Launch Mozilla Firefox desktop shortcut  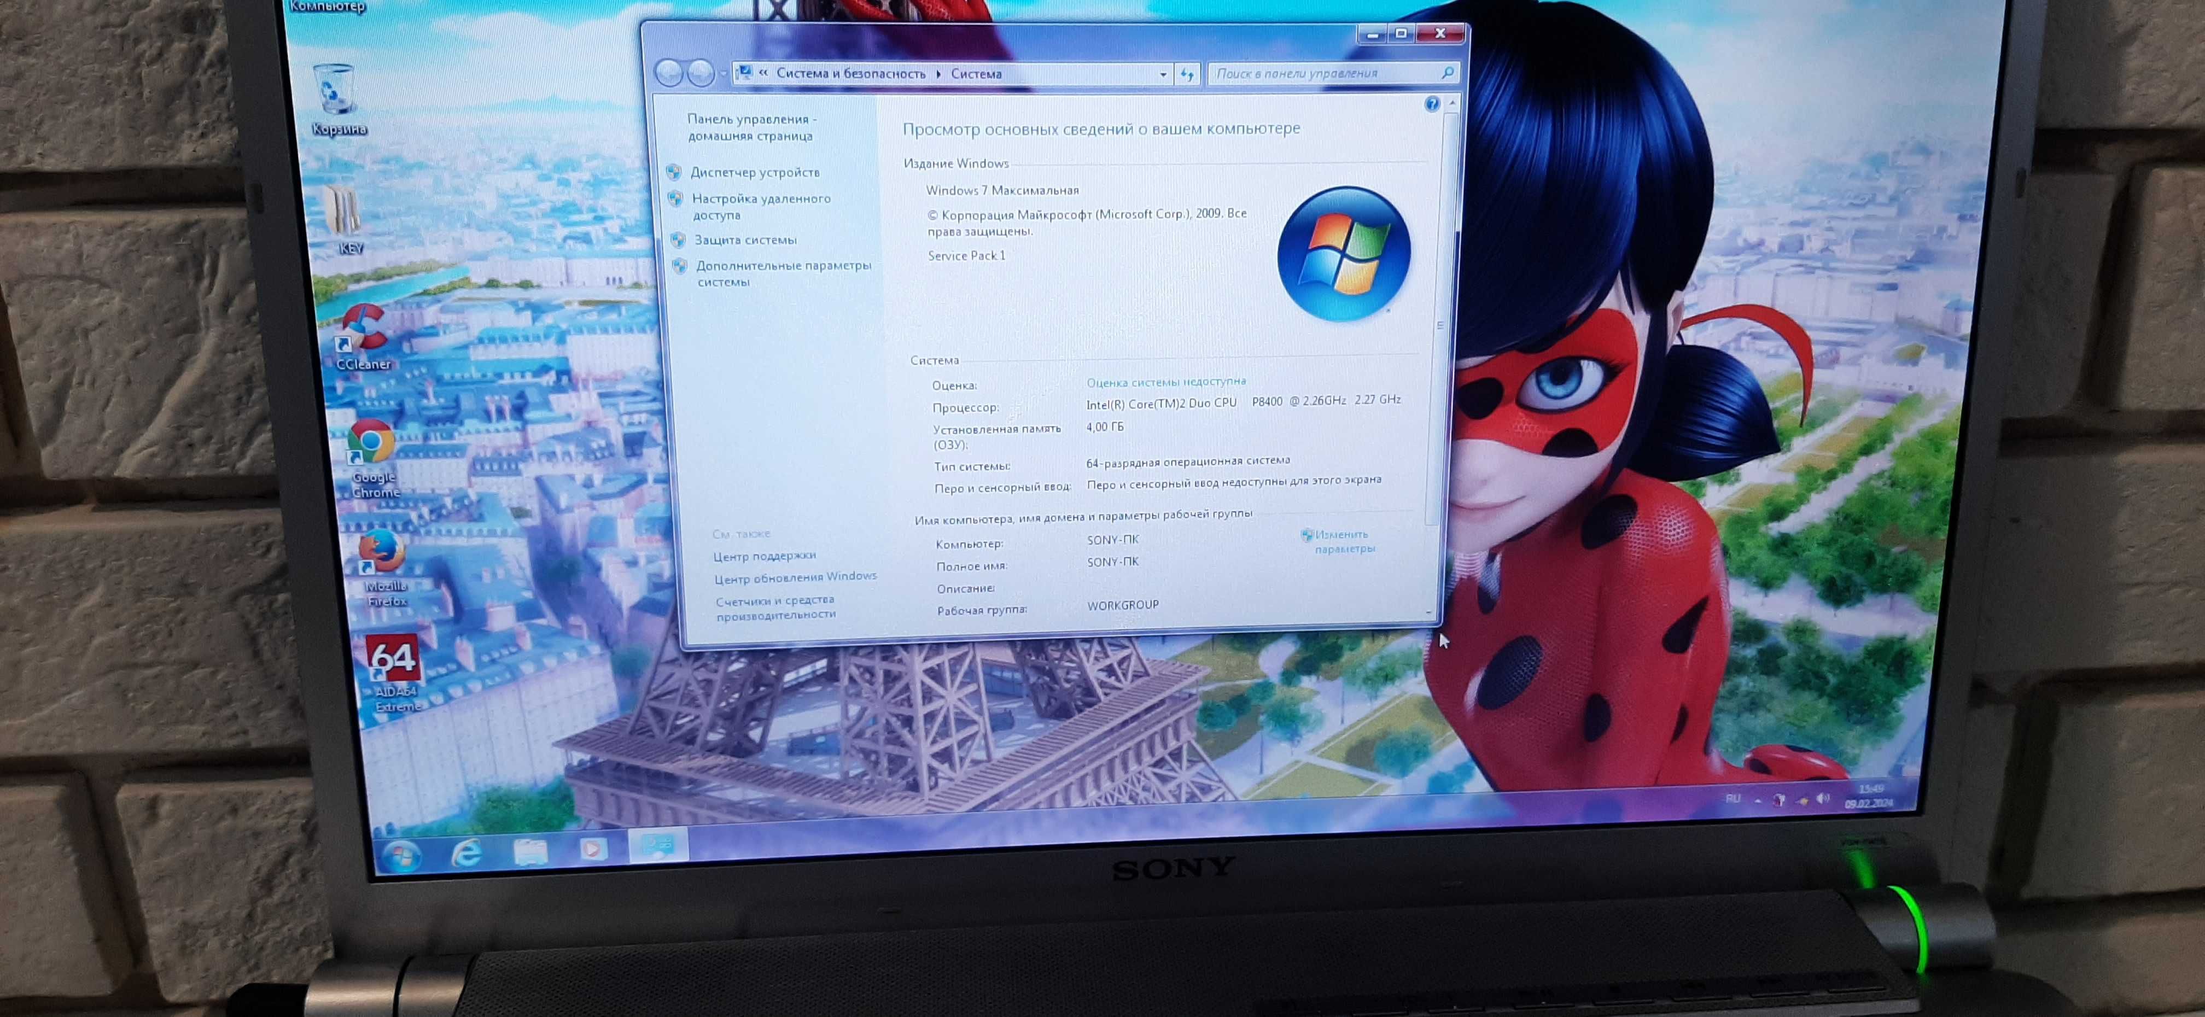[383, 568]
